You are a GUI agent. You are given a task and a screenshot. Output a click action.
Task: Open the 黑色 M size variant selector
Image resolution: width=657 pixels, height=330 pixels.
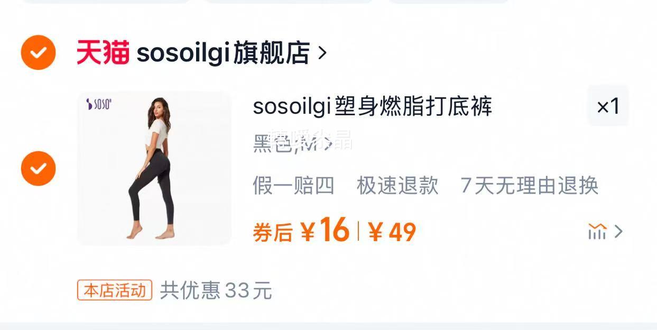[x=293, y=143]
